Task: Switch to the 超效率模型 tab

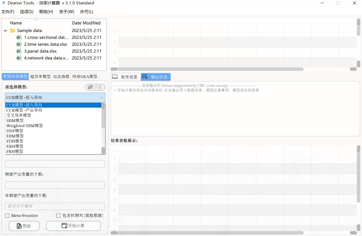Action: point(40,77)
